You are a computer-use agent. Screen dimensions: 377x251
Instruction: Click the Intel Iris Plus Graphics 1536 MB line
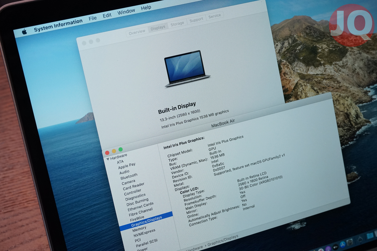(195, 119)
